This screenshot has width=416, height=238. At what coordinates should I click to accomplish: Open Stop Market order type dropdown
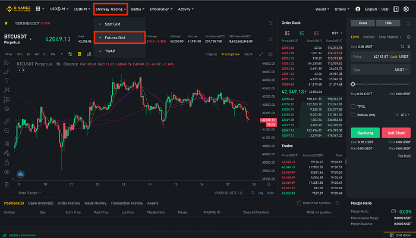tap(390, 37)
